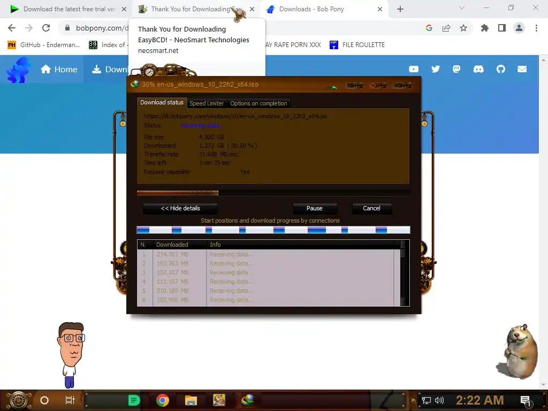Click the volume speaker icon in system tray

(439, 400)
